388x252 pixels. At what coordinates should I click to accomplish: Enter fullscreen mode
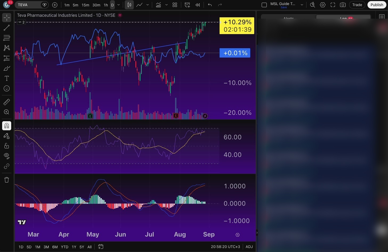pos(333,5)
